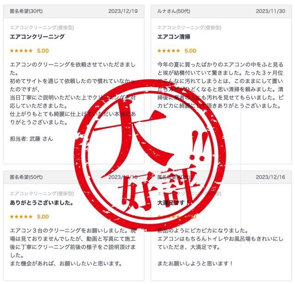
Task: Click the date 2023/12/16
Action: coord(271,177)
